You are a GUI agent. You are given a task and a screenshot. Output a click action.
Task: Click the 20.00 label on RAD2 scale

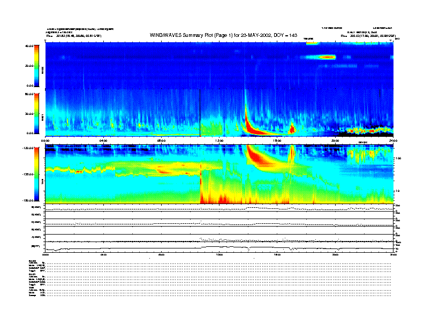click(x=29, y=66)
